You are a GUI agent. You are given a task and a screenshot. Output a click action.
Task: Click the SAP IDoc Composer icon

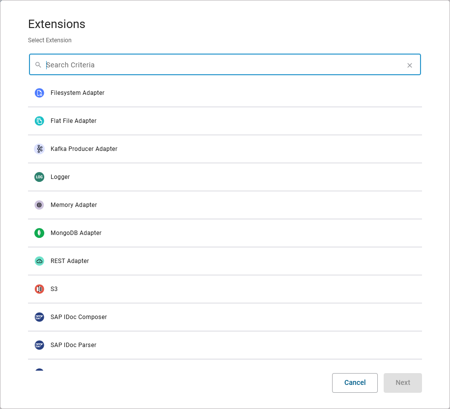[39, 317]
